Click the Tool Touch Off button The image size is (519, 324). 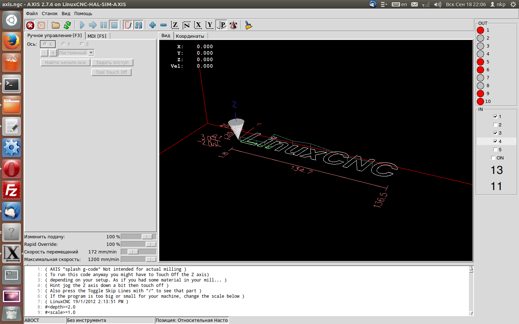(x=111, y=72)
